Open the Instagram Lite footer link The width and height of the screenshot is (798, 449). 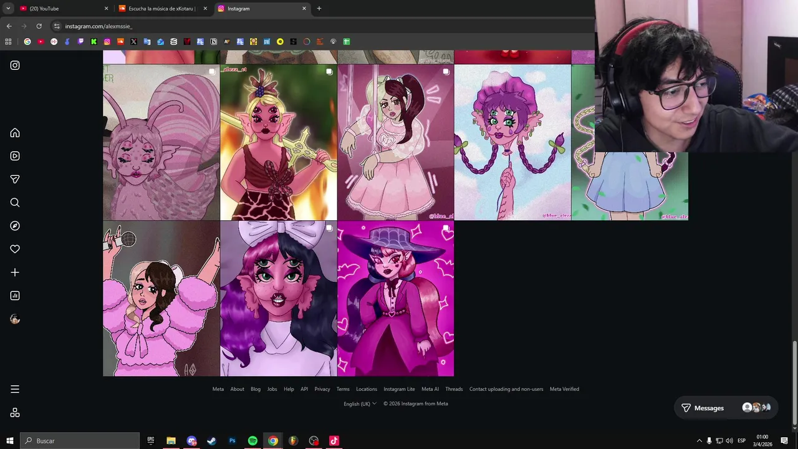tap(399, 389)
